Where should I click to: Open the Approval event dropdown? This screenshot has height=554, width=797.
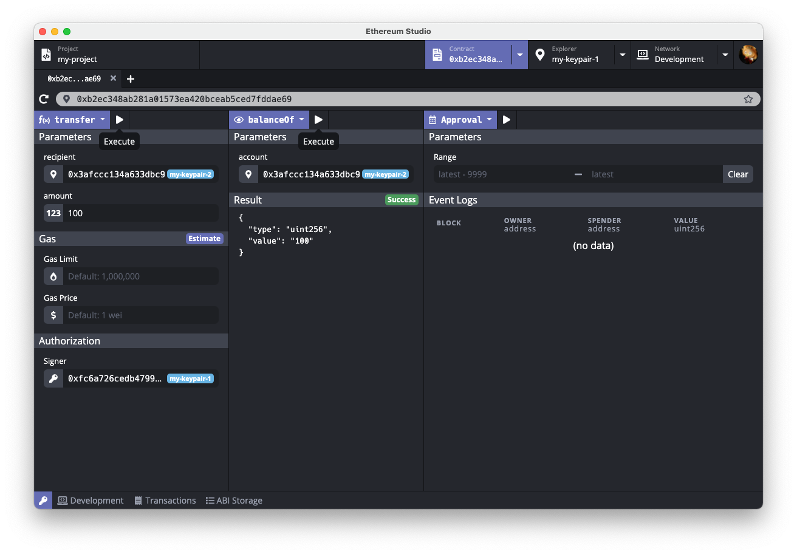tap(460, 120)
